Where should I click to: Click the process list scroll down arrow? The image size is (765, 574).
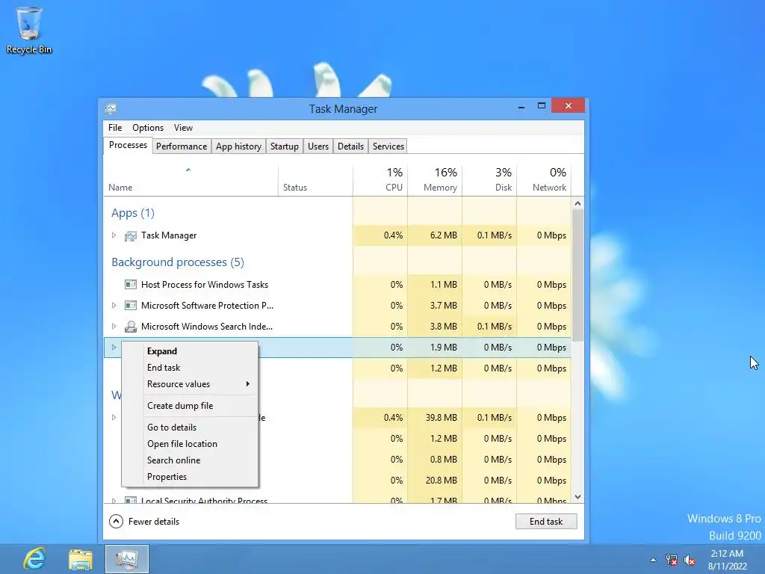577,497
